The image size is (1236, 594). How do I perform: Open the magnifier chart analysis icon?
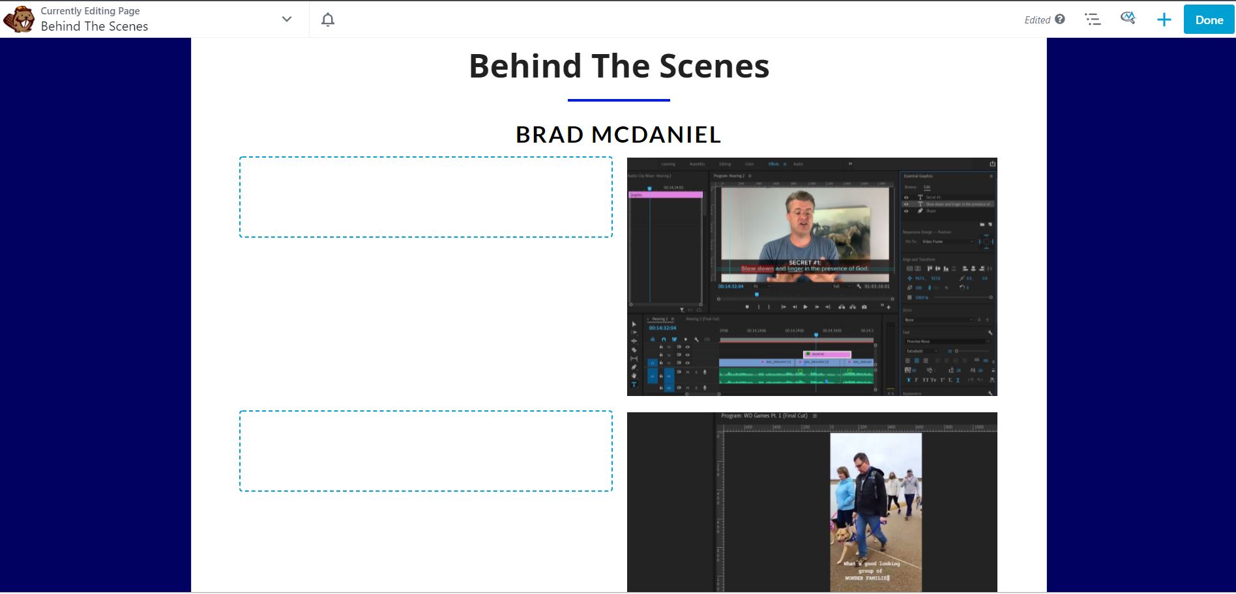[x=1128, y=18]
